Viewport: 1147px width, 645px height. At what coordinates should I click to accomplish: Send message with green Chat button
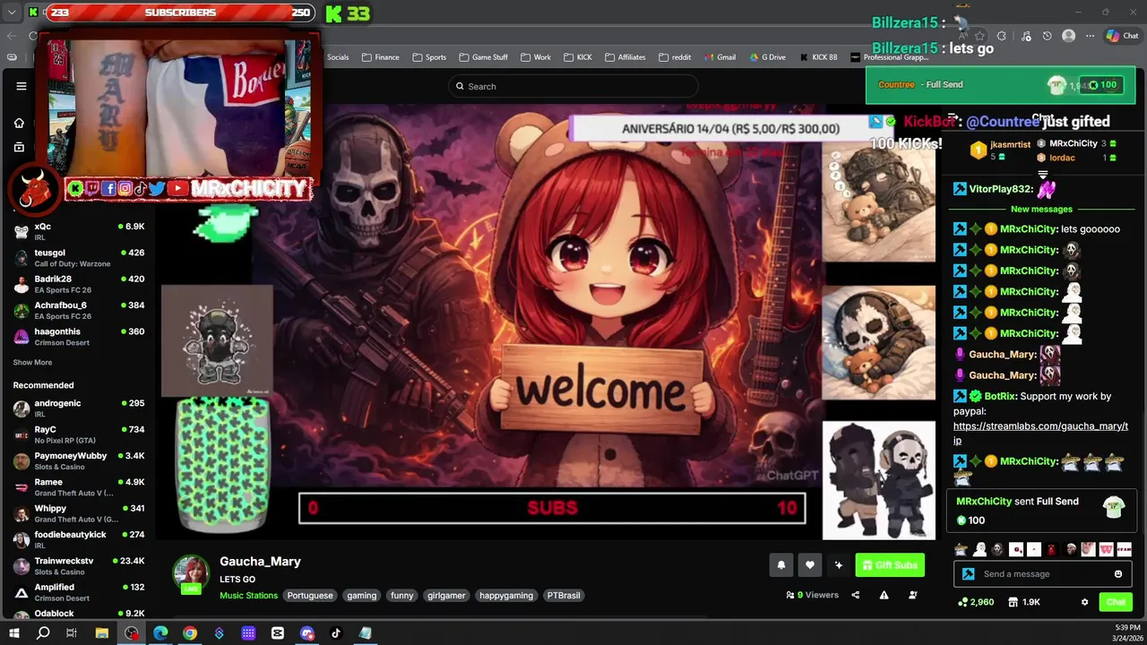tap(1116, 602)
